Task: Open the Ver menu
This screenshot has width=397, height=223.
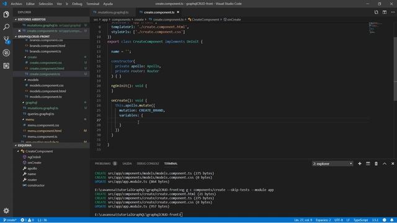Action: pos(60,4)
